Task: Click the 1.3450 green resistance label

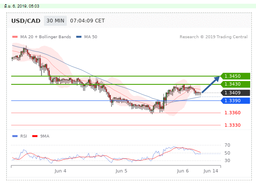Action: point(235,76)
